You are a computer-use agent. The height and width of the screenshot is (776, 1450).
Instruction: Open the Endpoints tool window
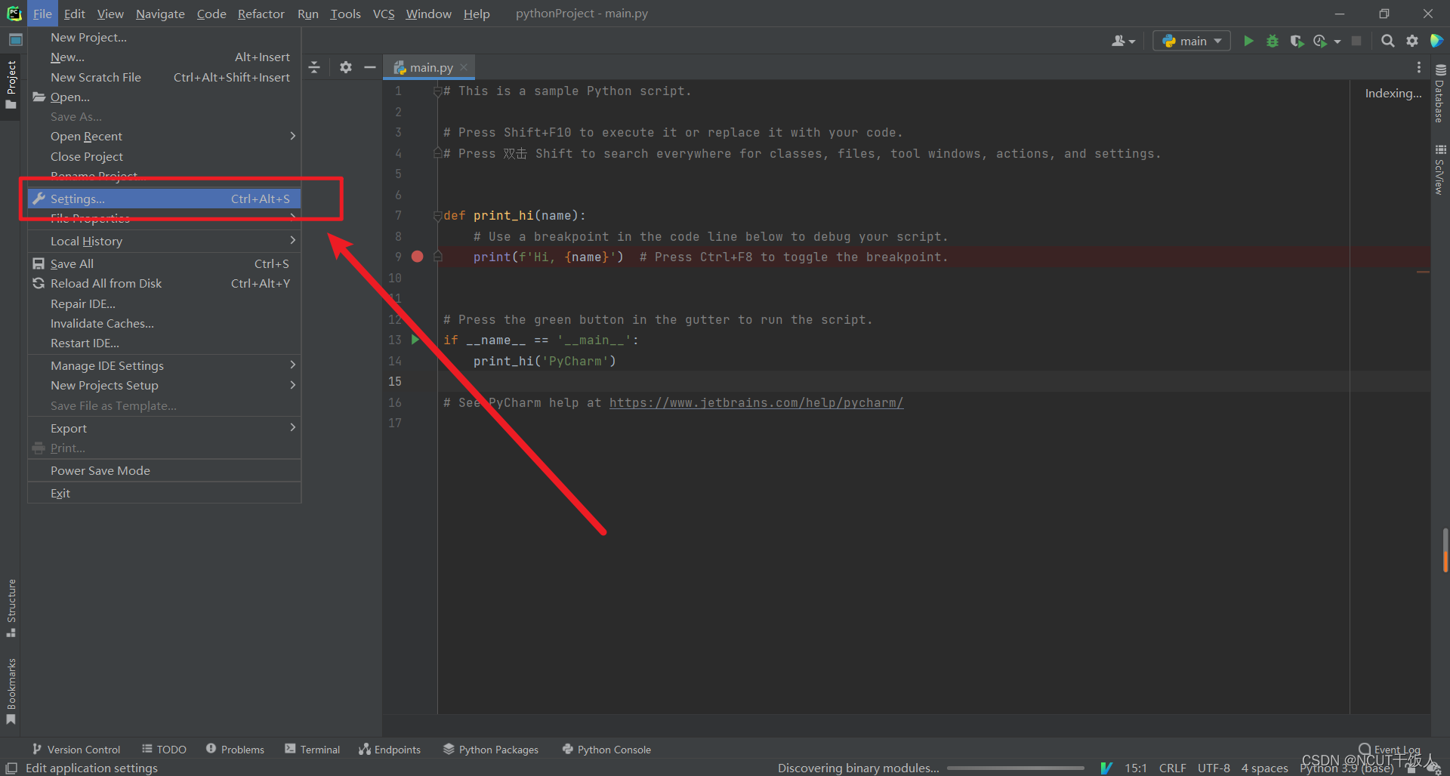pyautogui.click(x=390, y=749)
